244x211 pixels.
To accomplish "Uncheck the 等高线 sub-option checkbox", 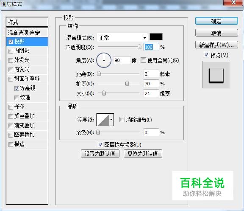I will pyautogui.click(x=17, y=88).
